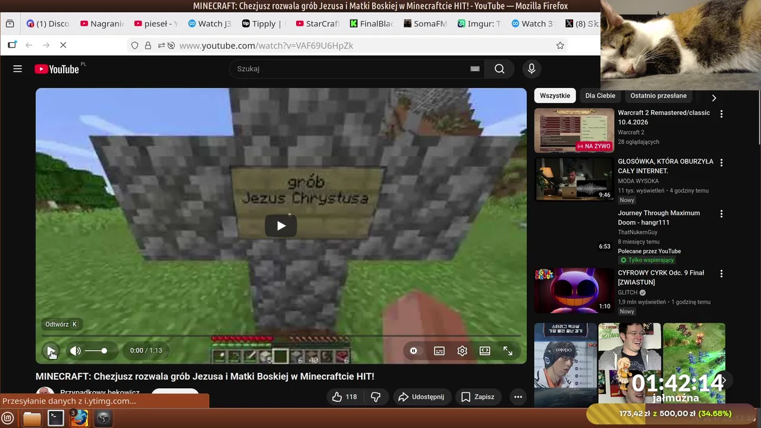Select the Dla Ciebie filter chip

pos(600,96)
